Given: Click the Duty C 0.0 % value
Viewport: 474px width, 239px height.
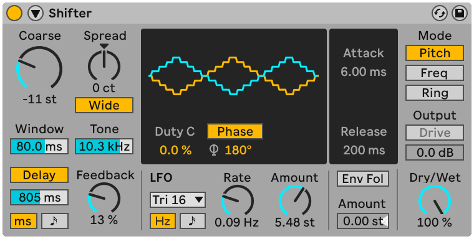Looking at the screenshot, I should pyautogui.click(x=176, y=150).
